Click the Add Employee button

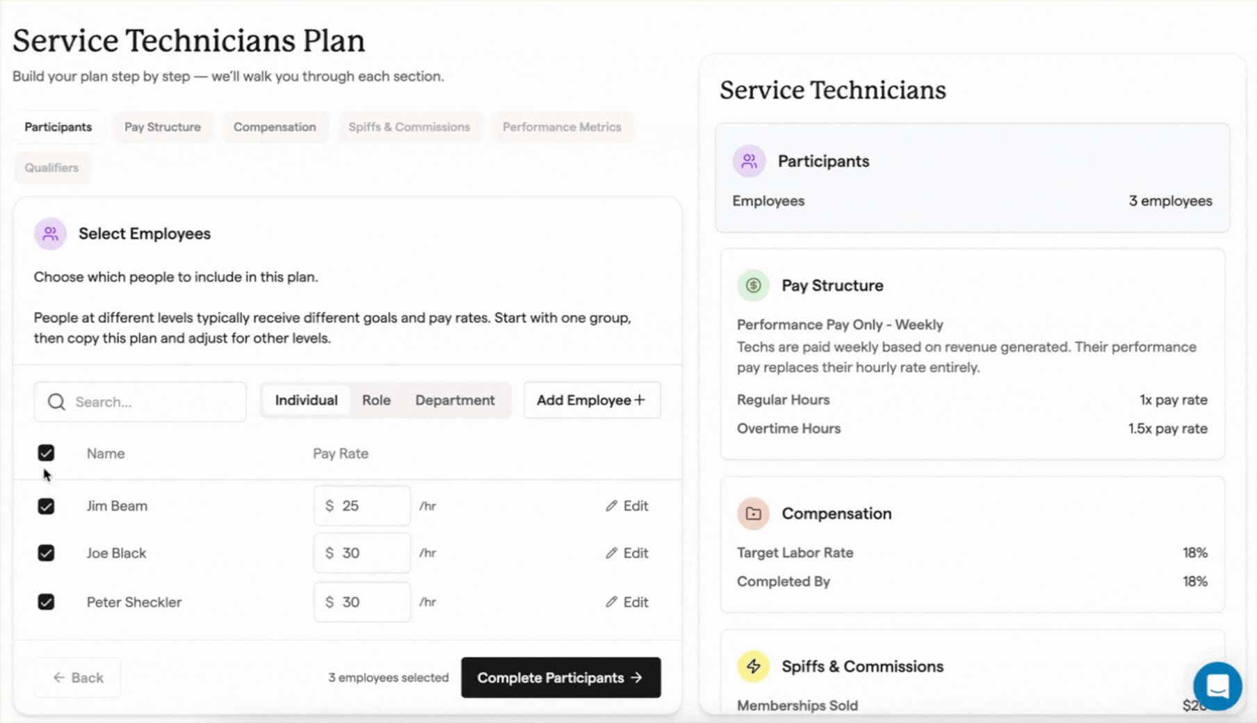point(592,400)
